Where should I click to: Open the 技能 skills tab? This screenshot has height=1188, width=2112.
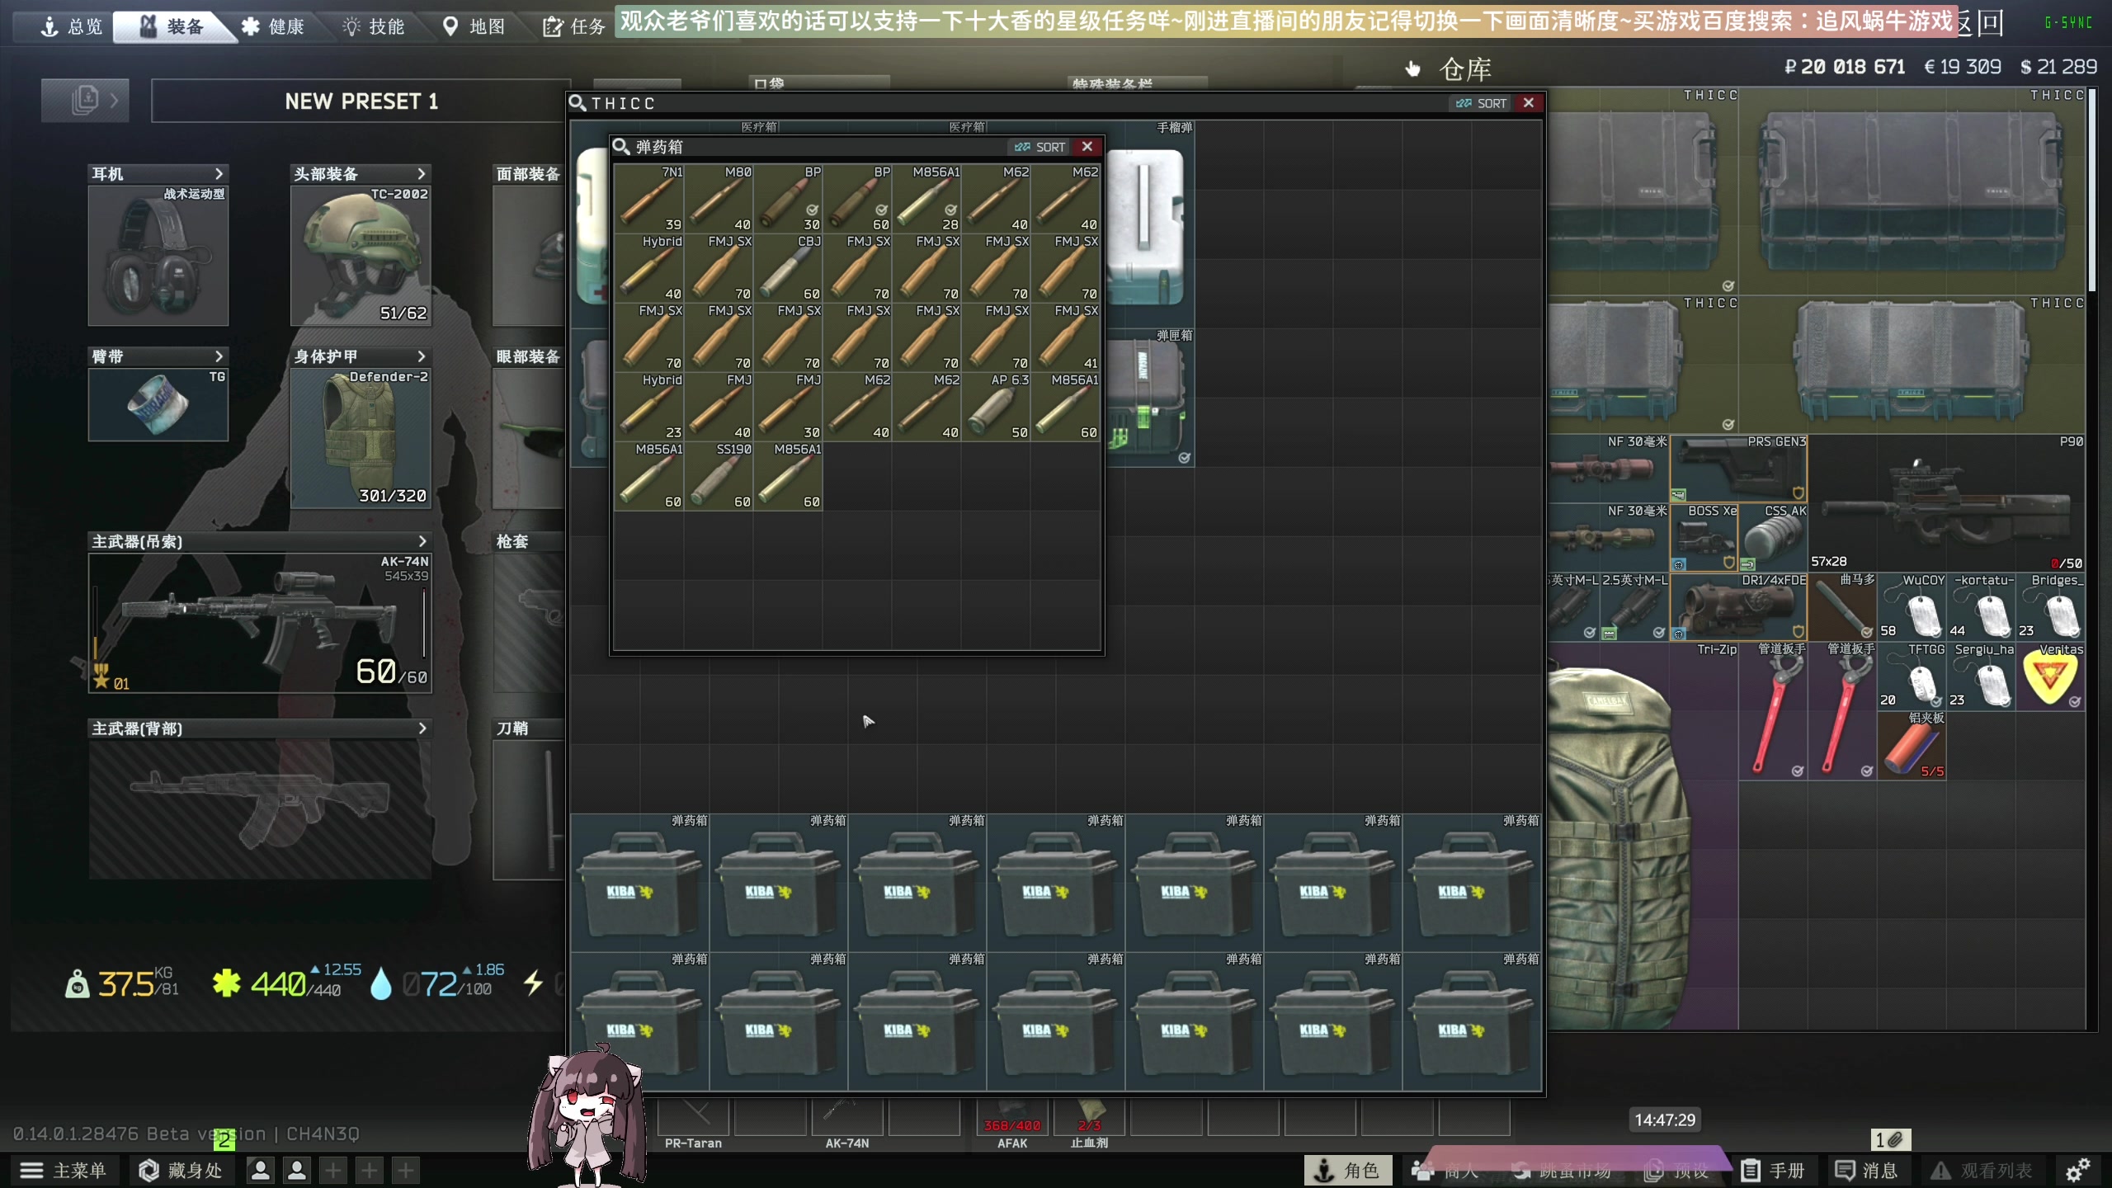tap(374, 26)
